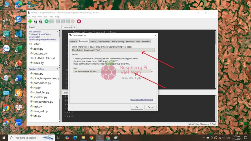Viewport: 251px width, 141px height.
Task: Click the Open file toolbar icon
Action: tap(35, 21)
